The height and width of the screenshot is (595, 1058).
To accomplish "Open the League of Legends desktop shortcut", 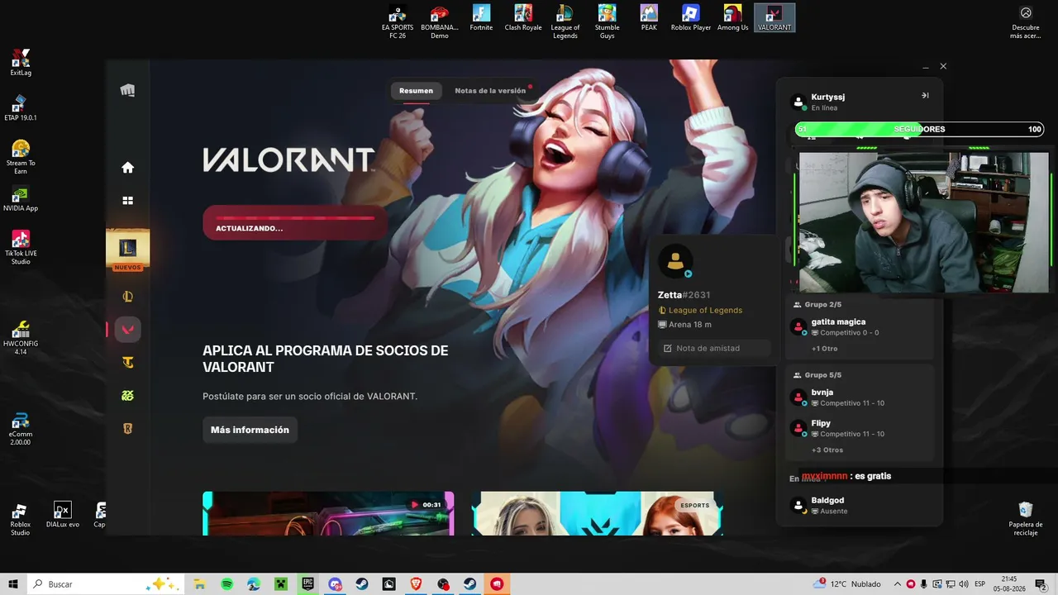I will coord(565,21).
